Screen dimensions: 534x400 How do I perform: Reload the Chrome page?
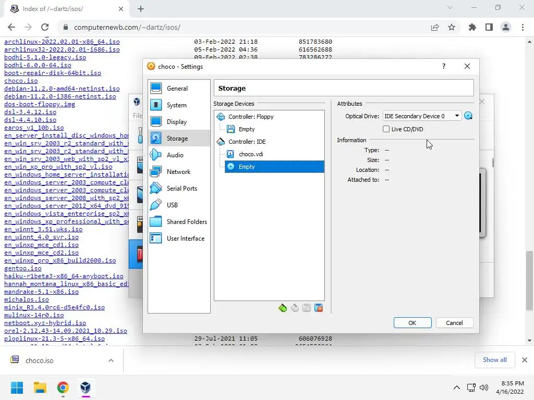[x=45, y=27]
